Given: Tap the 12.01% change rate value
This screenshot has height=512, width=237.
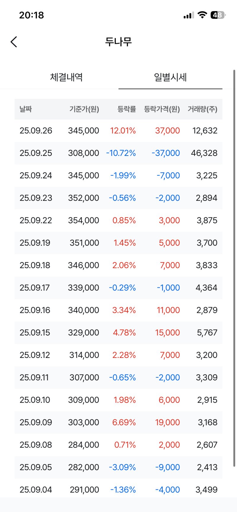Looking at the screenshot, I should pyautogui.click(x=123, y=130).
